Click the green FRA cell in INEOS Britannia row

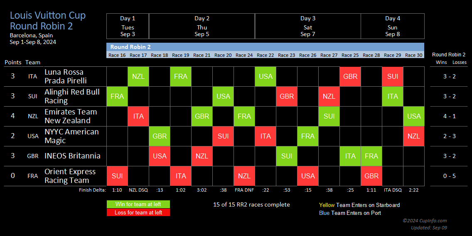coord(371,156)
